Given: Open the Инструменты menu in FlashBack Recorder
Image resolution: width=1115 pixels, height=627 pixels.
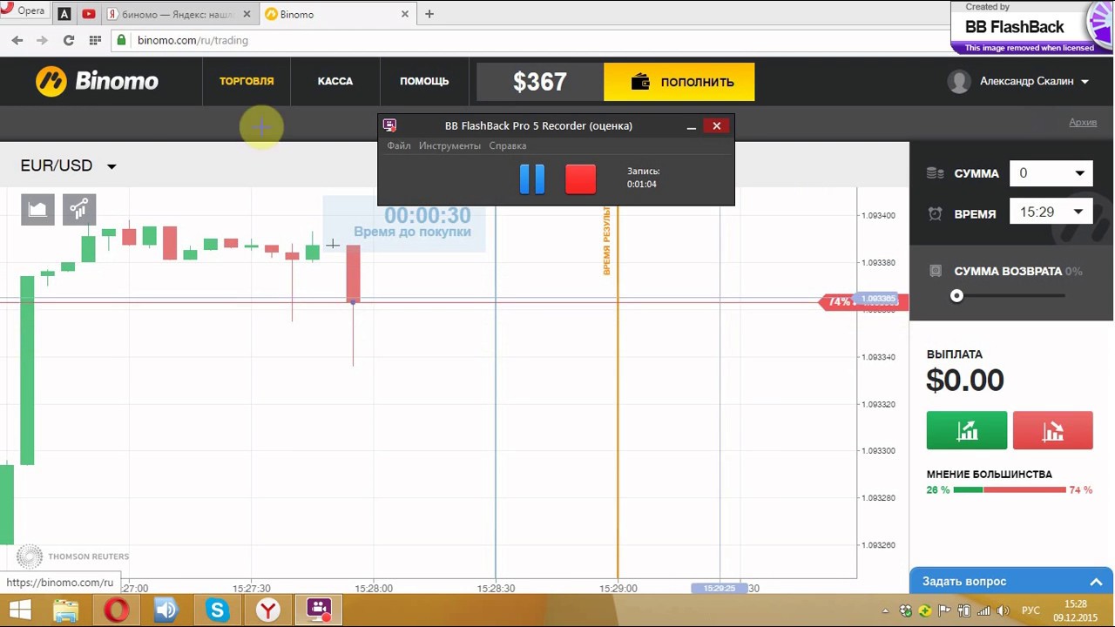Looking at the screenshot, I should (449, 145).
